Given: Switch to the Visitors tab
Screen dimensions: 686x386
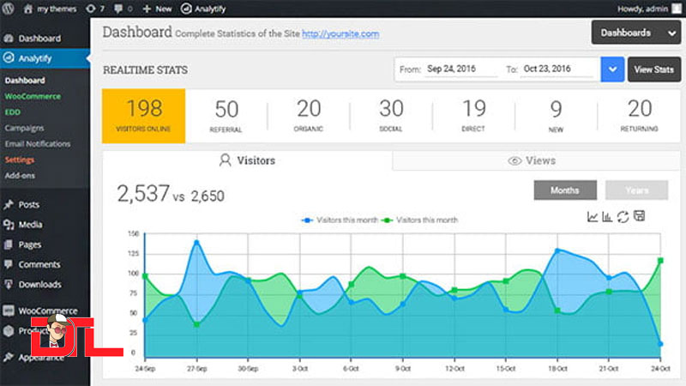Looking at the screenshot, I should click(x=248, y=160).
